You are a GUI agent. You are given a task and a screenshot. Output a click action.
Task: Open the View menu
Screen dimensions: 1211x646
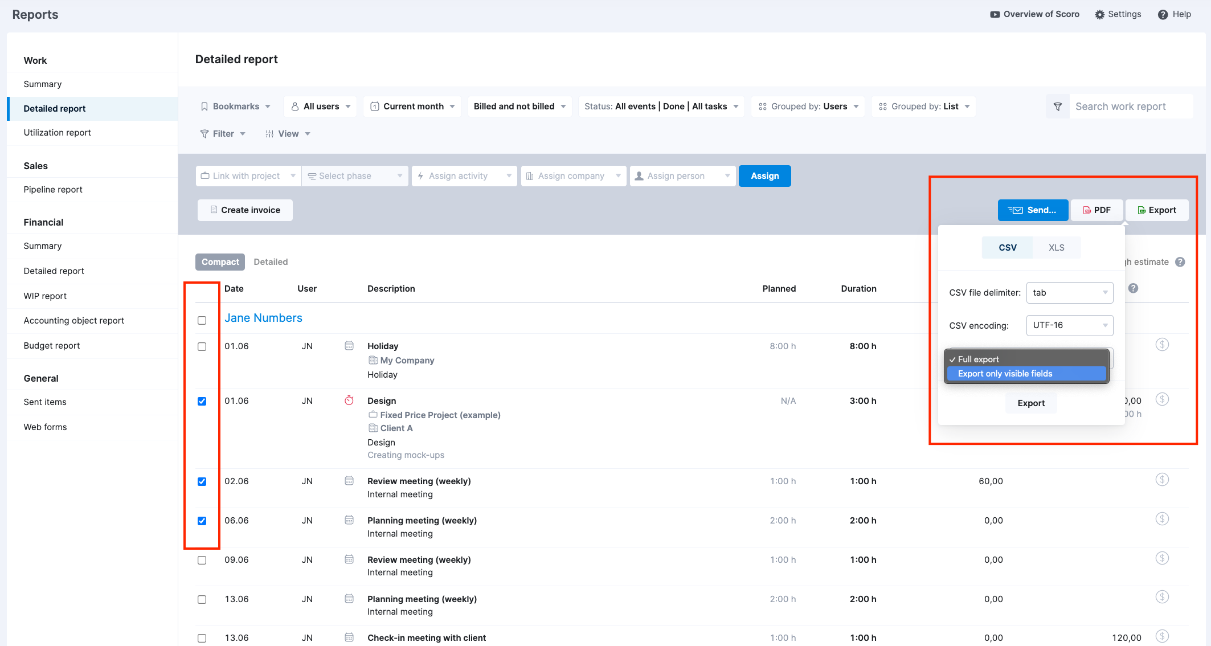point(288,134)
